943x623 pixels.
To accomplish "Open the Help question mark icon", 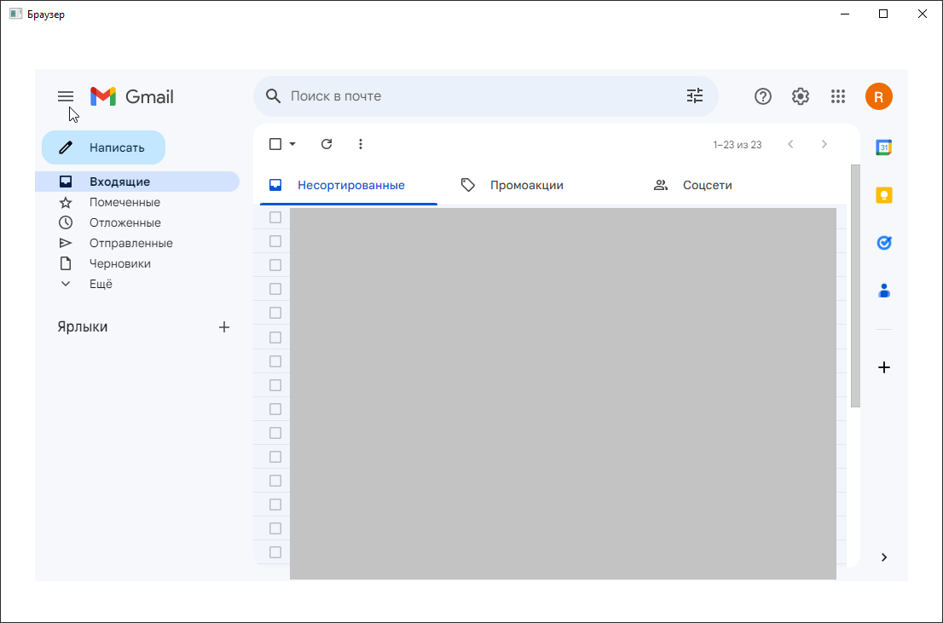I will [763, 96].
